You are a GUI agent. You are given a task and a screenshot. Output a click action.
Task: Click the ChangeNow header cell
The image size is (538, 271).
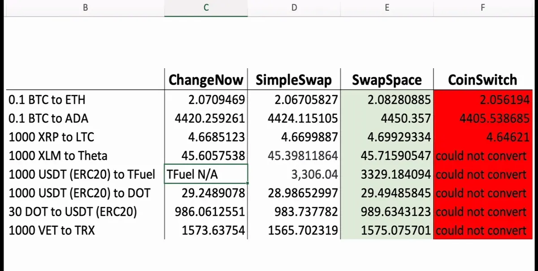pos(206,79)
